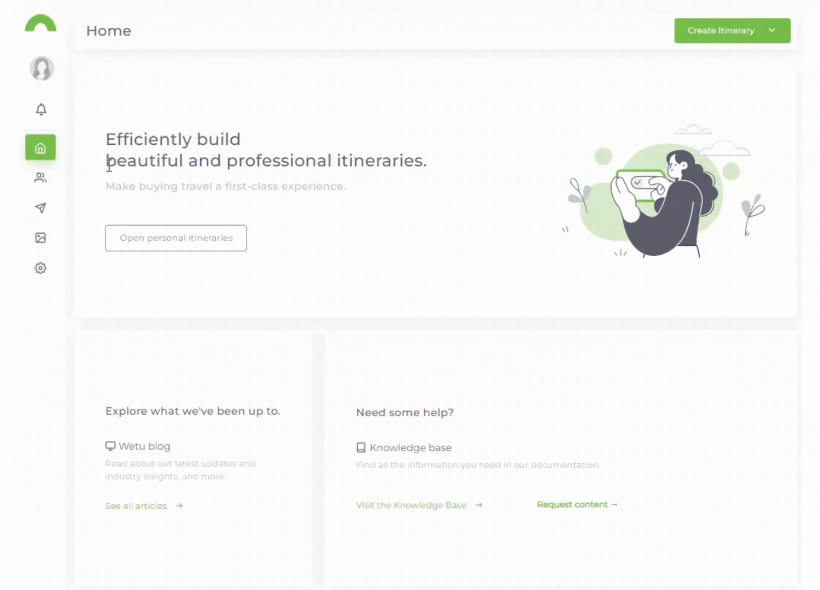
Task: Visit the Knowledge Base link
Action: tap(411, 505)
